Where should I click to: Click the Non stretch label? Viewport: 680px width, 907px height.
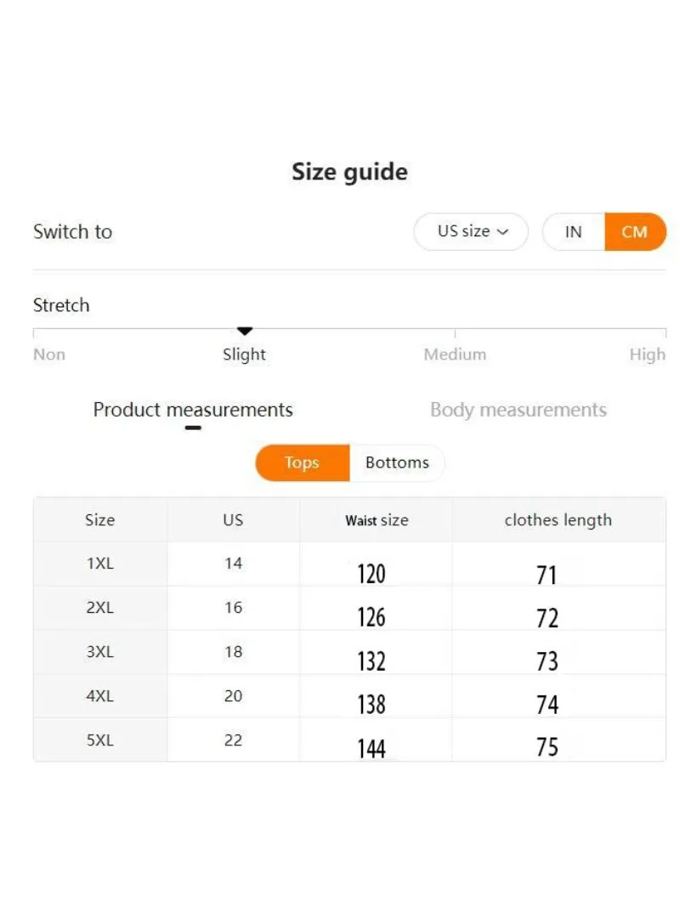49,354
